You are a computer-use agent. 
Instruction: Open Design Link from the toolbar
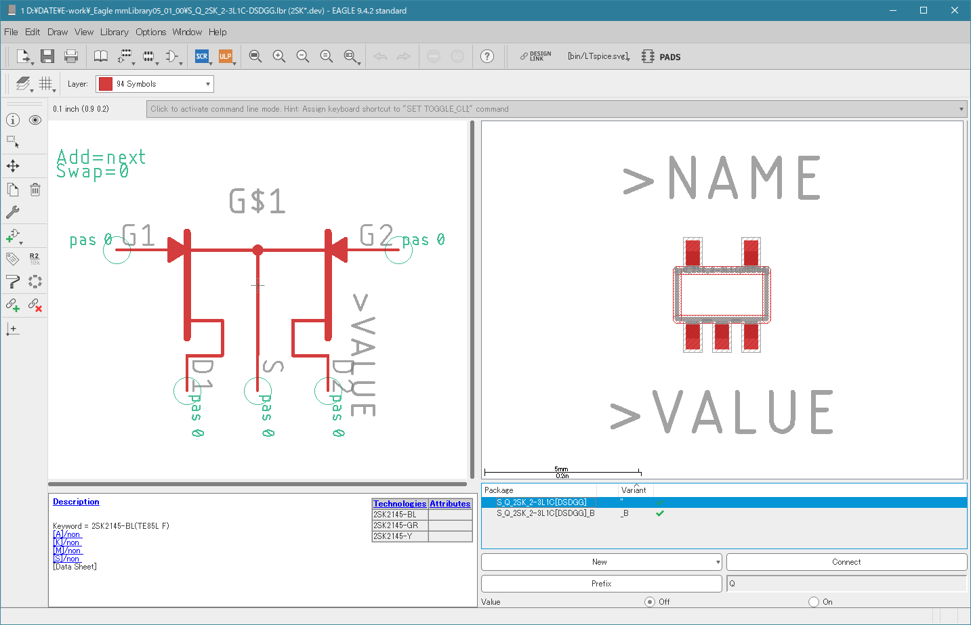click(x=536, y=56)
